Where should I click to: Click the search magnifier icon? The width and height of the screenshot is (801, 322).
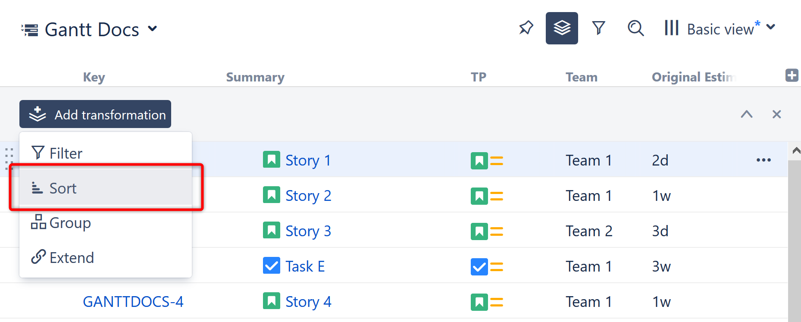635,28
